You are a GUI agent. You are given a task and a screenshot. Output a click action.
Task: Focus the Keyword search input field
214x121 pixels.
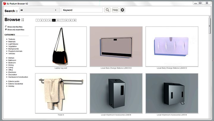[x=82, y=10]
